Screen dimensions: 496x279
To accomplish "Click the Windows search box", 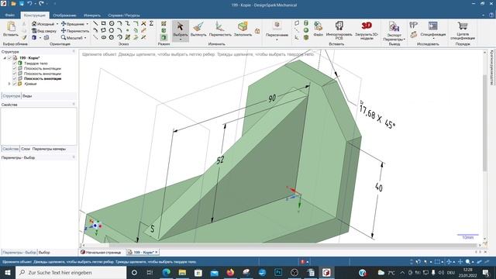I will point(71,272).
